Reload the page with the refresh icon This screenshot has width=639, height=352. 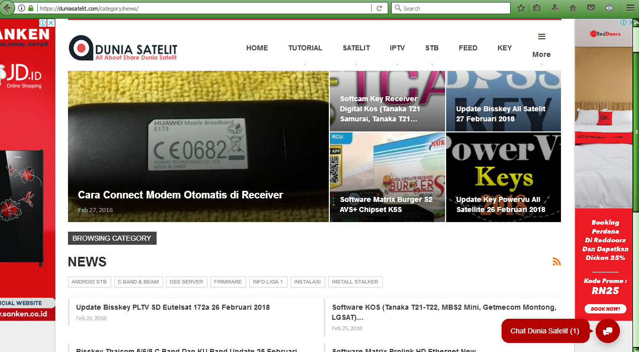[x=379, y=8]
